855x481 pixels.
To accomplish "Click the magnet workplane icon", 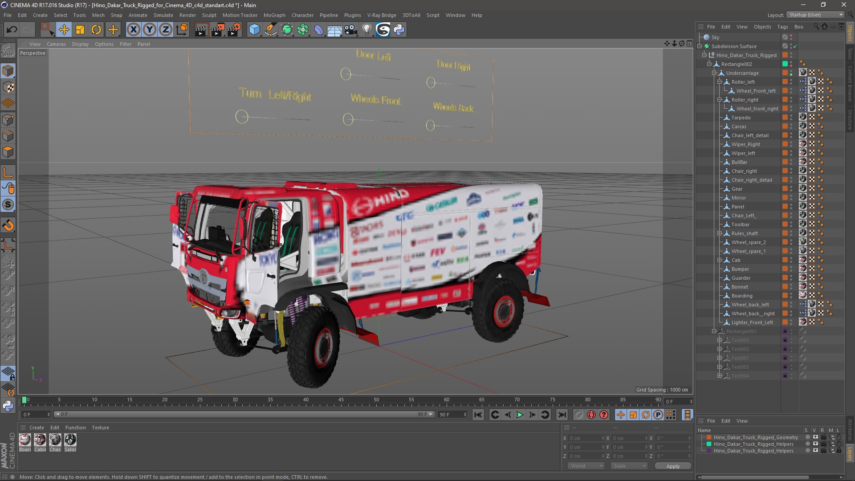I will pyautogui.click(x=8, y=225).
